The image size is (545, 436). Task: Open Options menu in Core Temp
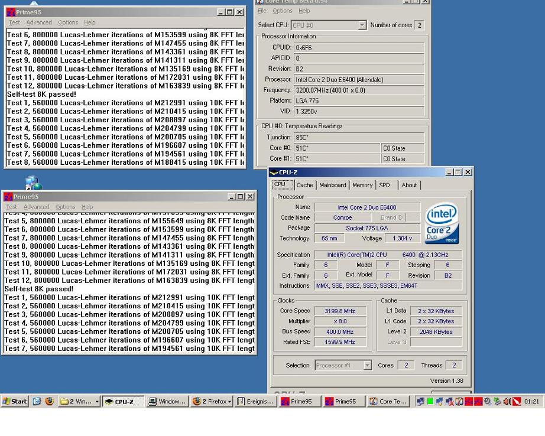pos(282,11)
